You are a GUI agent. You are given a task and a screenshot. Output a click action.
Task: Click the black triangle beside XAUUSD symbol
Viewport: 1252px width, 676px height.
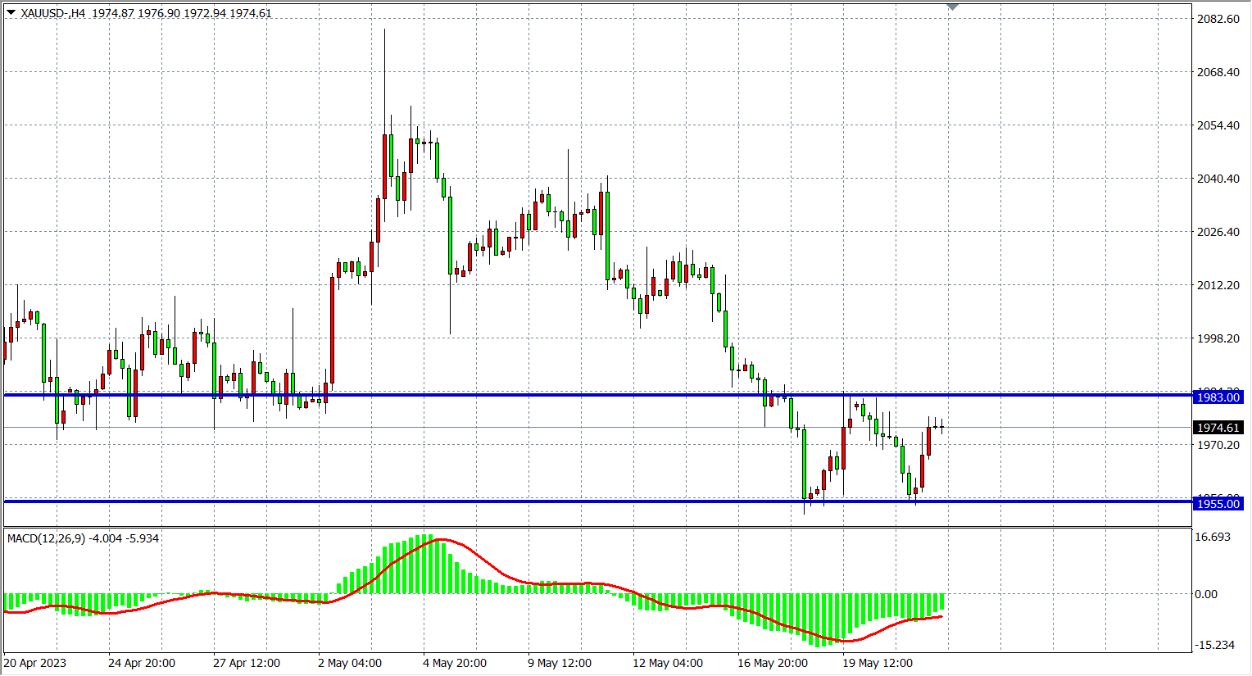pos(11,12)
